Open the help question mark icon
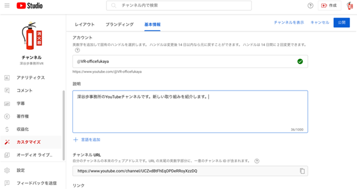Image resolution: width=357 pixels, height=189 pixels. pyautogui.click(x=310, y=6)
